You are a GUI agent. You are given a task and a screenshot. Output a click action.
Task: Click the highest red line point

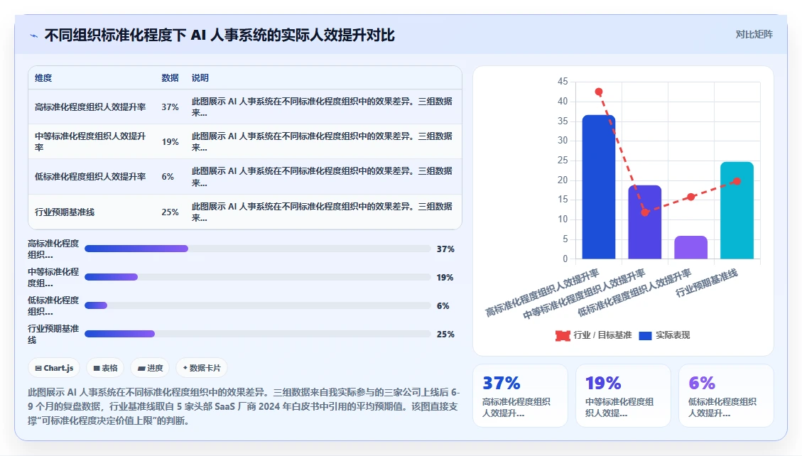598,92
